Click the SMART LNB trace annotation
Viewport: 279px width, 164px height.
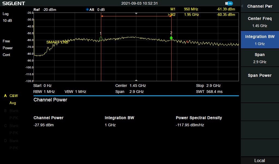coord(57,42)
